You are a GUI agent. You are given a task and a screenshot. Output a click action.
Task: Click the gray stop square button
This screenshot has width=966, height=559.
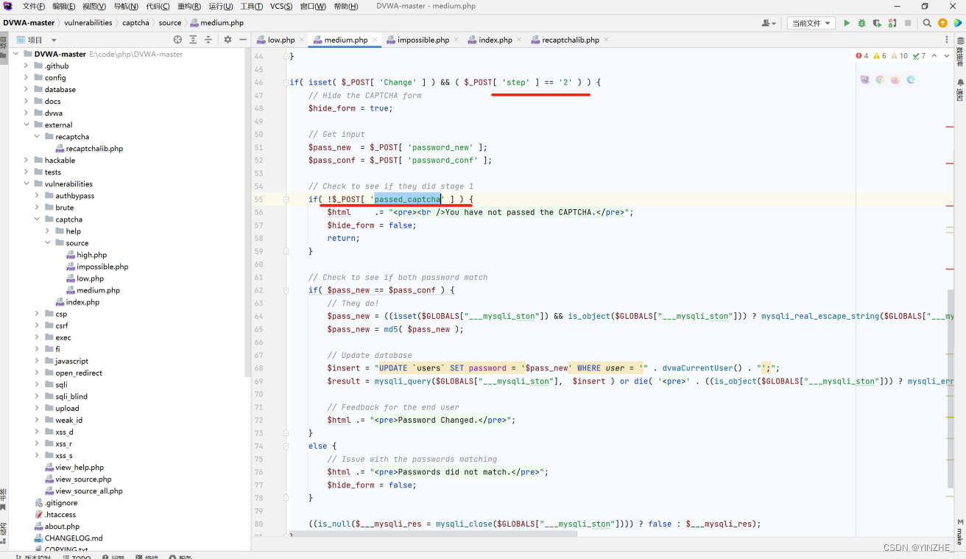[x=909, y=24]
